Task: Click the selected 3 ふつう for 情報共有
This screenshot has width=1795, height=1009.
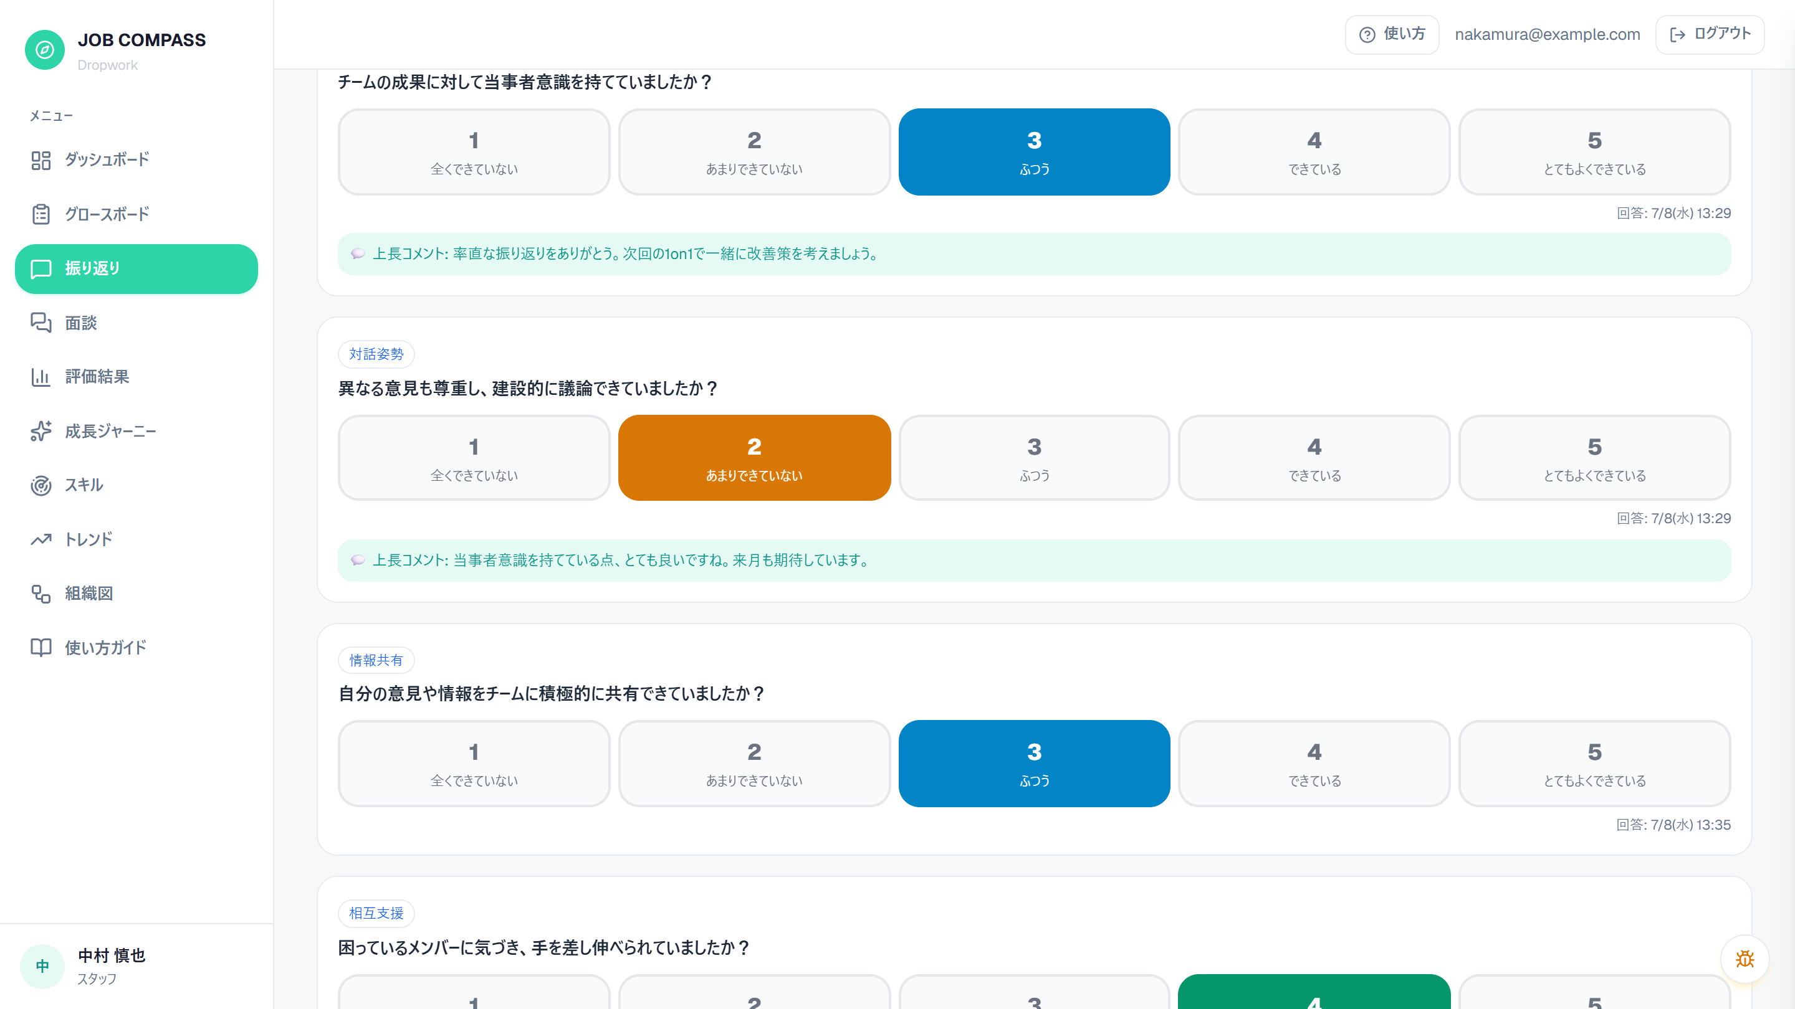Action: 1034,764
